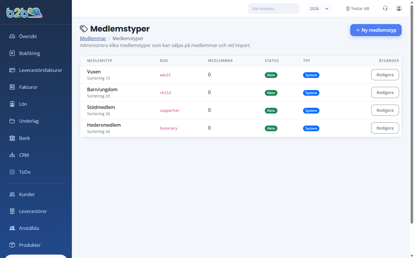Open Fakturor menu item
The height and width of the screenshot is (258, 414).
[28, 87]
